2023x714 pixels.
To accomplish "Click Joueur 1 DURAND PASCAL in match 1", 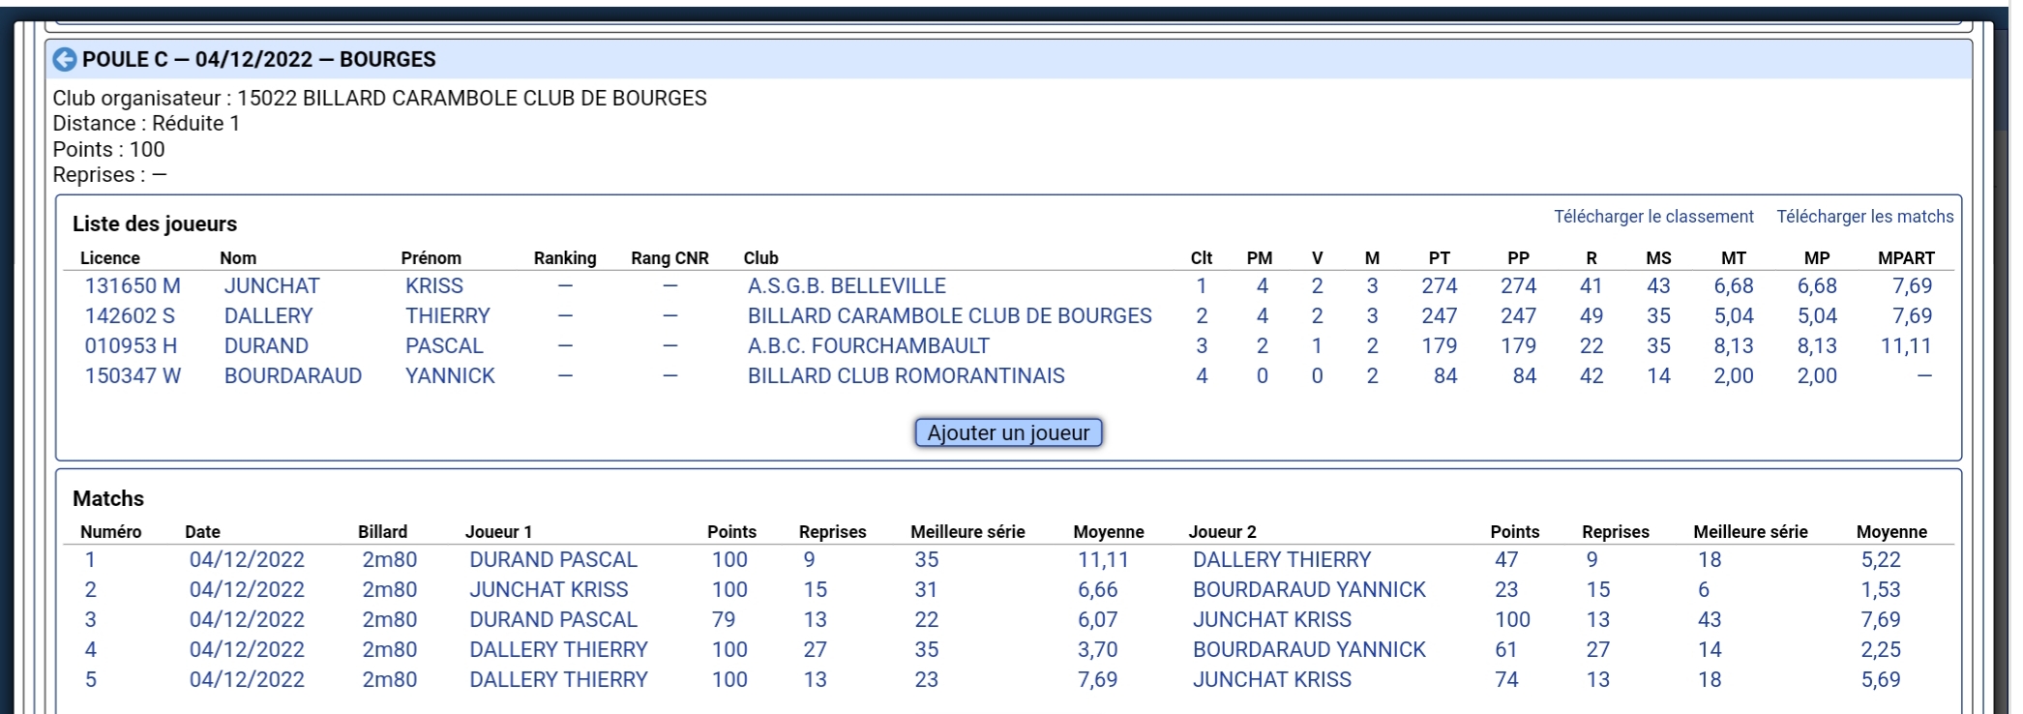I will pos(553,560).
